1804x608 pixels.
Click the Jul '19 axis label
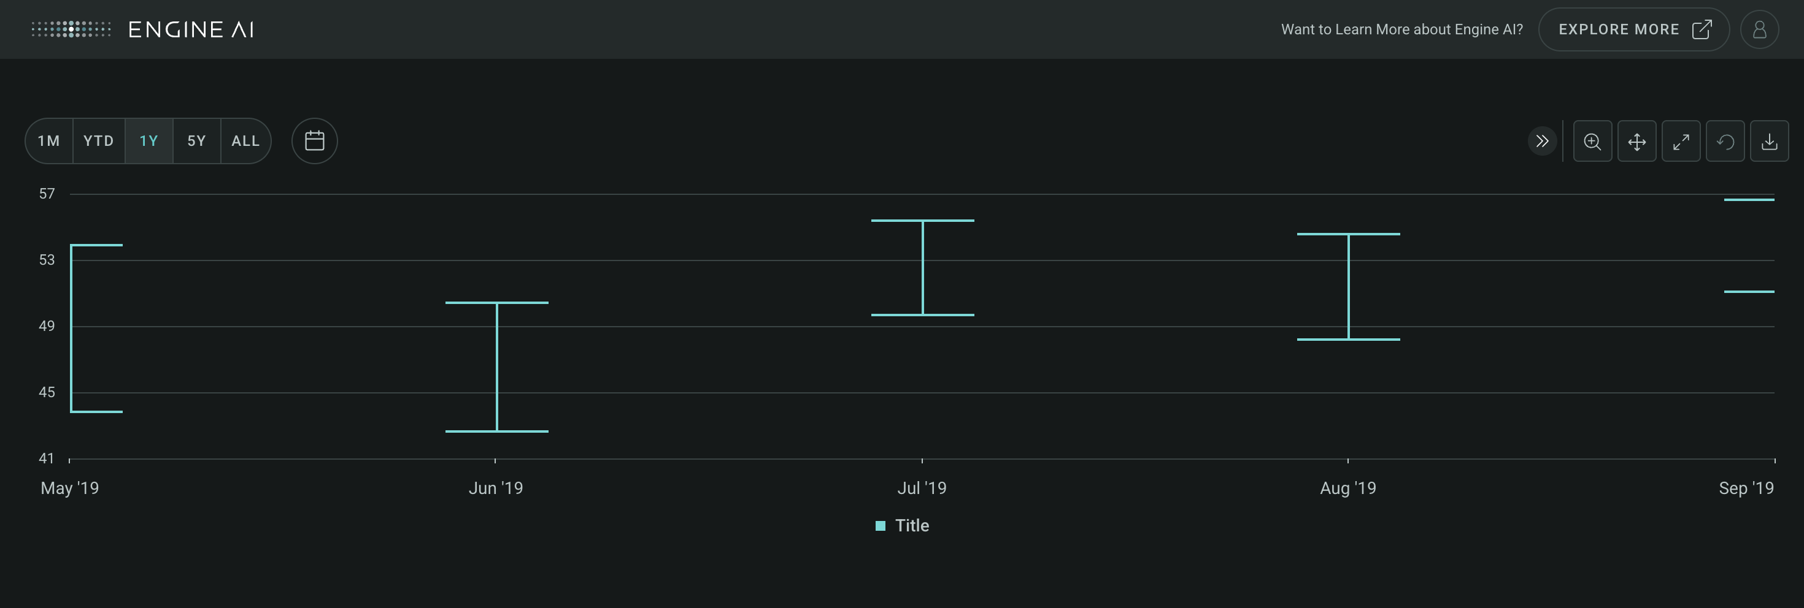(x=922, y=488)
